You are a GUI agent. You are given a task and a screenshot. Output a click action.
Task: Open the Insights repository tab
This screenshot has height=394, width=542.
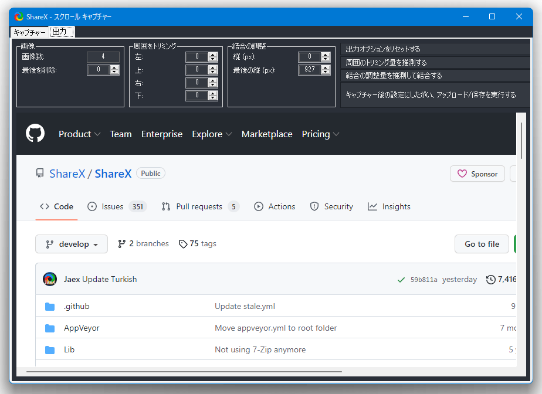click(x=389, y=207)
